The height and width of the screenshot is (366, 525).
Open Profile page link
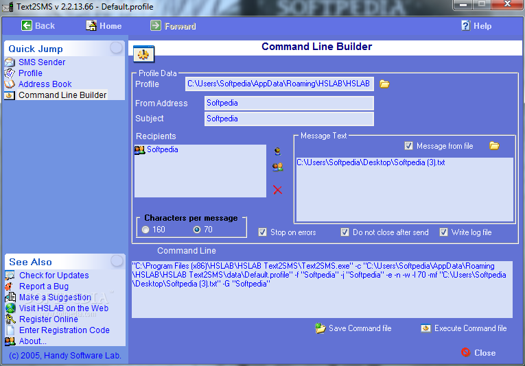pyautogui.click(x=30, y=73)
